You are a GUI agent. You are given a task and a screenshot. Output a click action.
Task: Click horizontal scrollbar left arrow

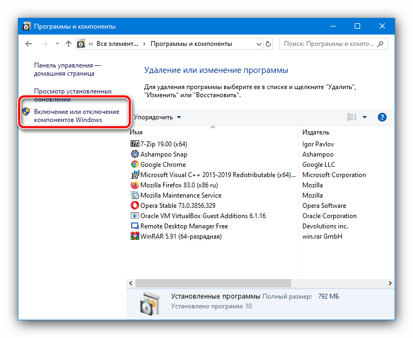(131, 283)
